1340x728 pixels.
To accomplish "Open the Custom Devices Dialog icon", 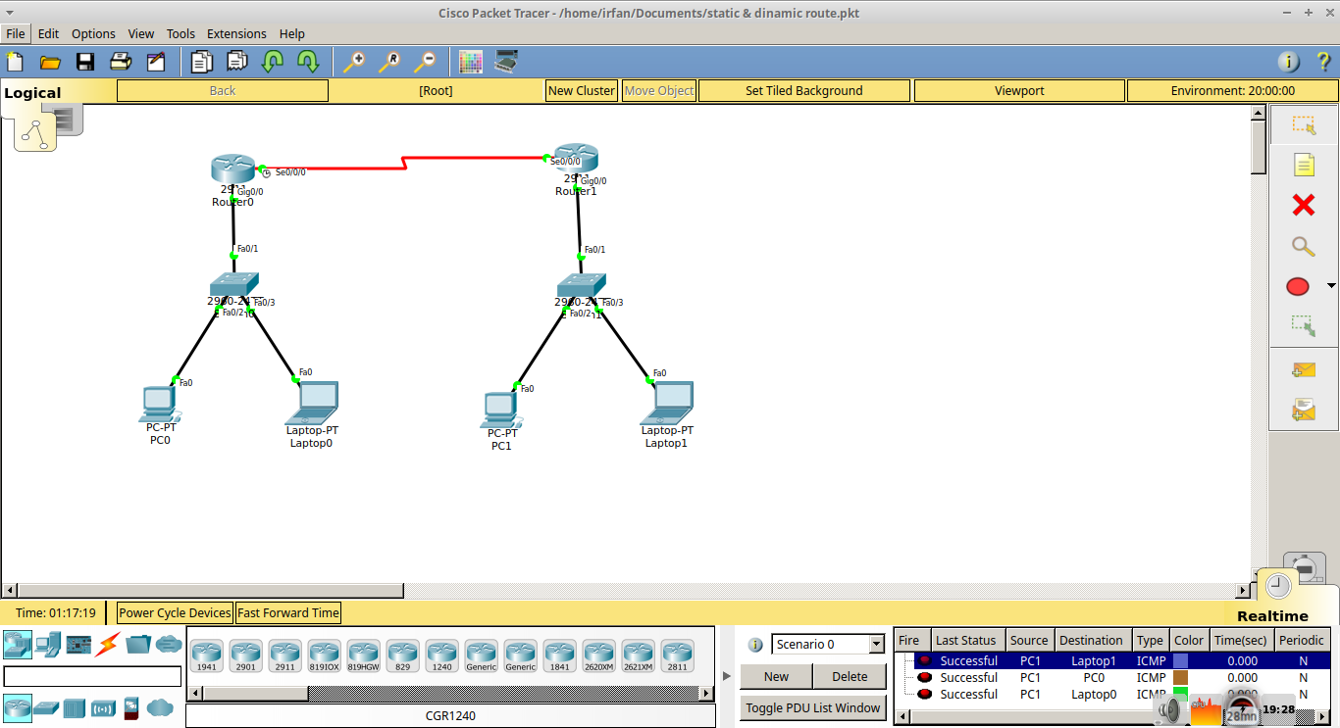I will [x=506, y=62].
